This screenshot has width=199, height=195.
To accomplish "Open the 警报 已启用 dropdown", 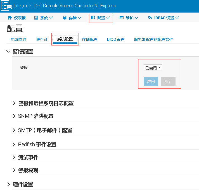I will point(153,68).
